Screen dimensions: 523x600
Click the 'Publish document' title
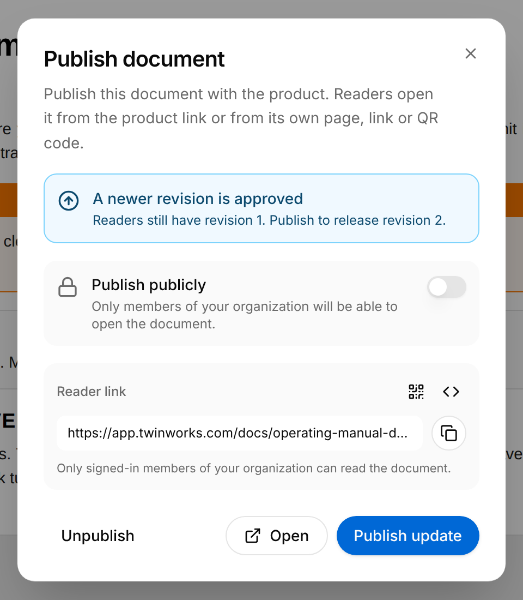pyautogui.click(x=134, y=59)
